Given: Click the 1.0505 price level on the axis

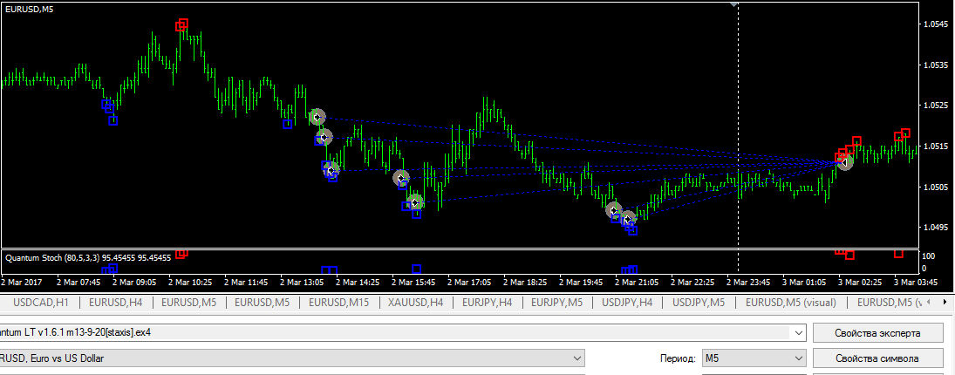Looking at the screenshot, I should pyautogui.click(x=938, y=187).
